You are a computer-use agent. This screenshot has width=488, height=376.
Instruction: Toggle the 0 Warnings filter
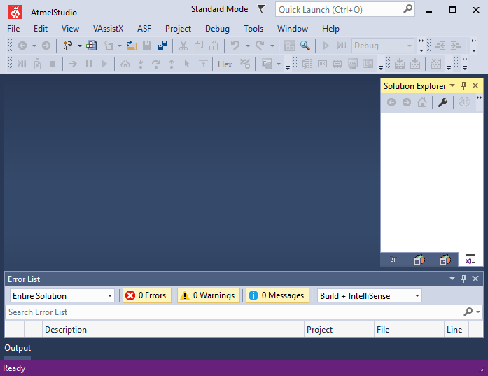[208, 295]
